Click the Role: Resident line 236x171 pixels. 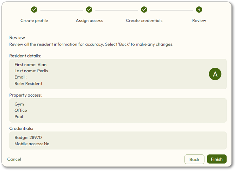(x=28, y=84)
